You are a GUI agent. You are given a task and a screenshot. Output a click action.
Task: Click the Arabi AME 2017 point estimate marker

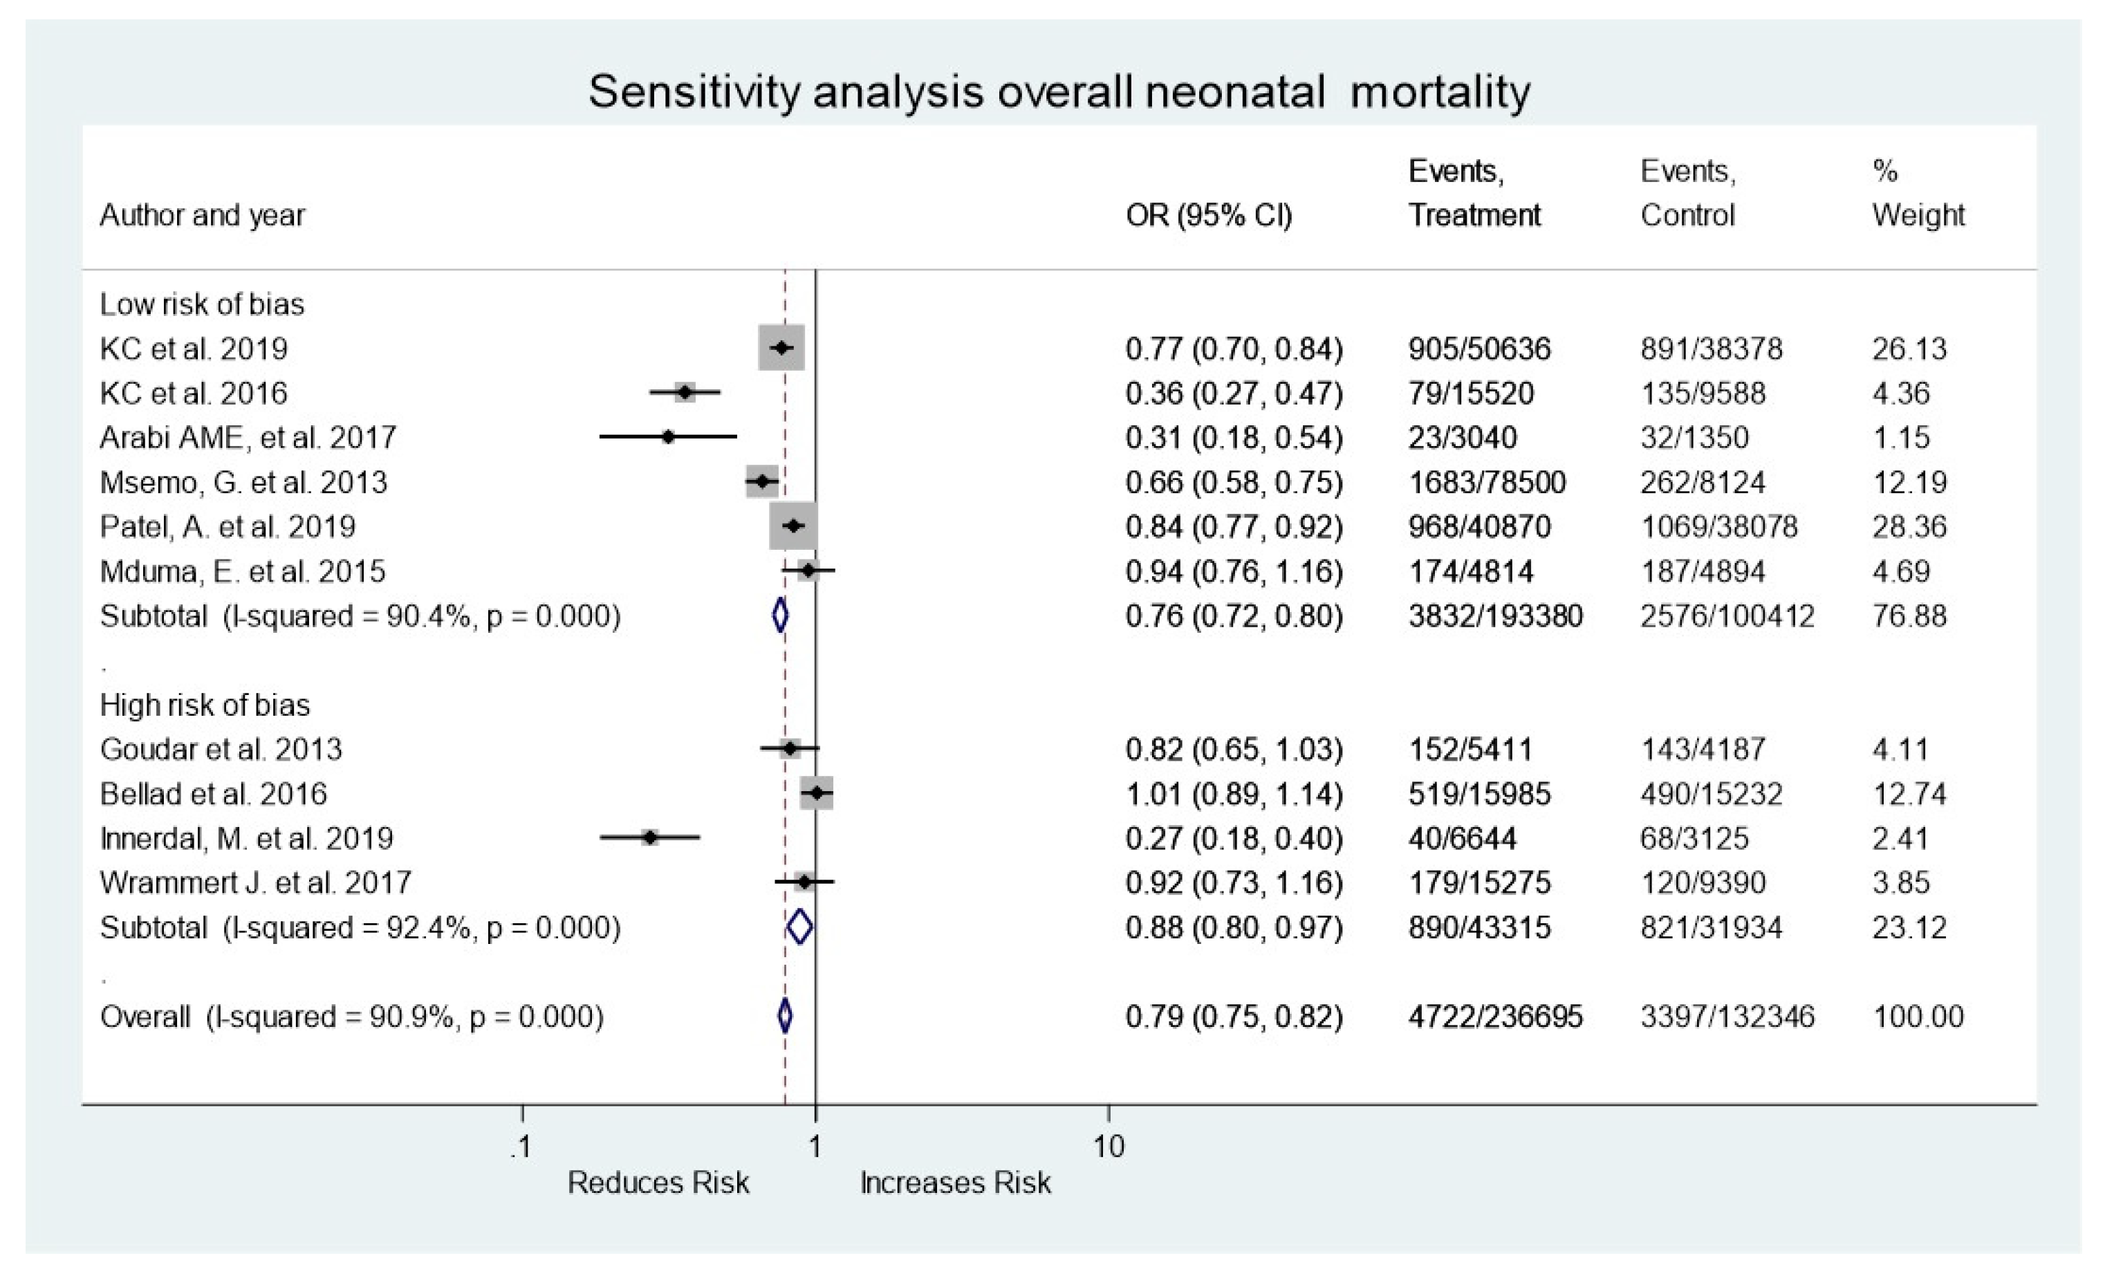coord(668,436)
